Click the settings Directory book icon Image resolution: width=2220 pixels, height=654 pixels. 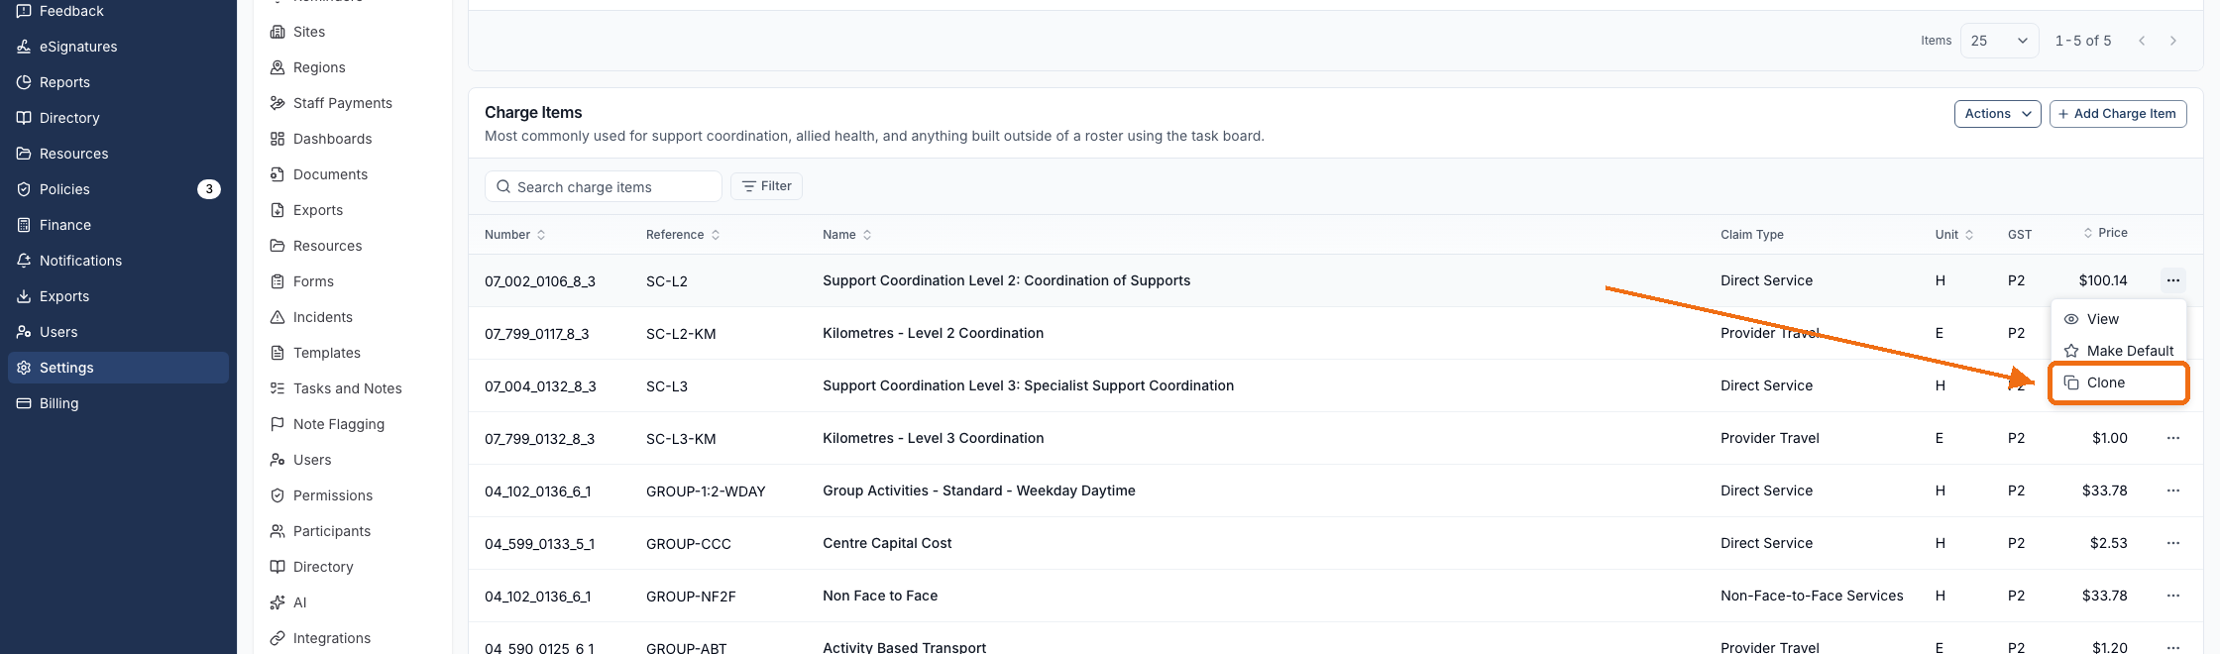pos(277,567)
